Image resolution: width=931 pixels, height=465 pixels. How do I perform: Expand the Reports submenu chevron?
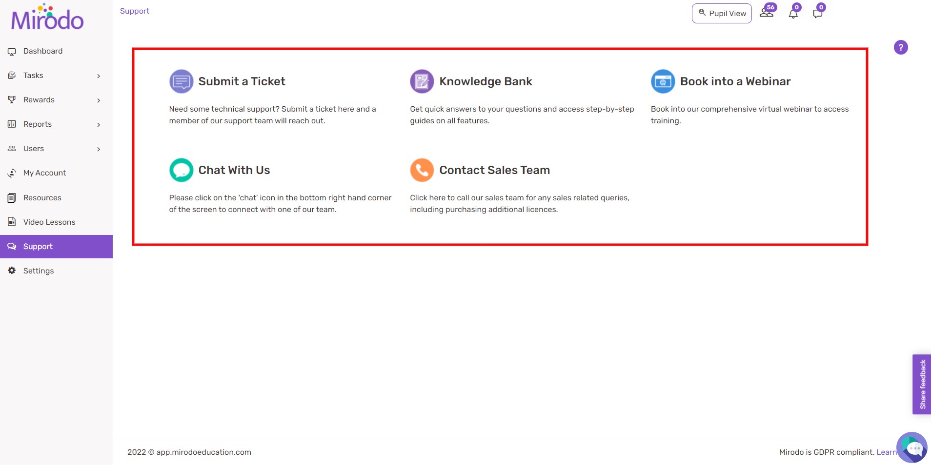click(x=99, y=125)
